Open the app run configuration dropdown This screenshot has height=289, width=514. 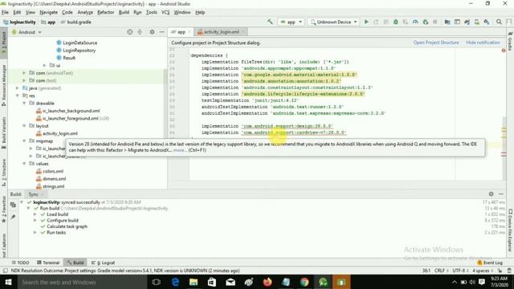(291, 22)
